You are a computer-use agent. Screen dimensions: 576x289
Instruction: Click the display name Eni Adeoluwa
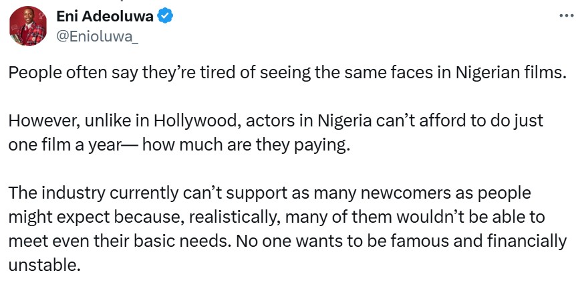[105, 16]
